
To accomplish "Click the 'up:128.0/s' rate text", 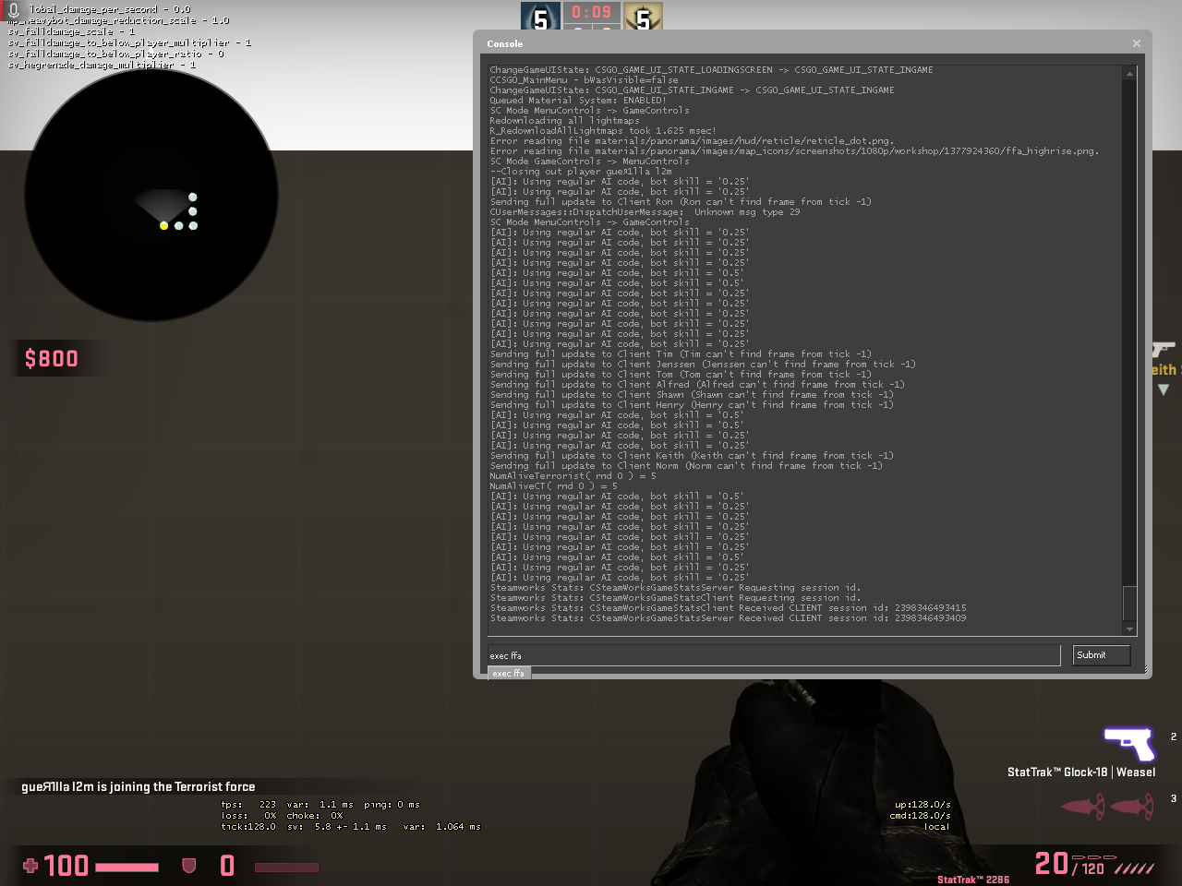I will point(923,805).
